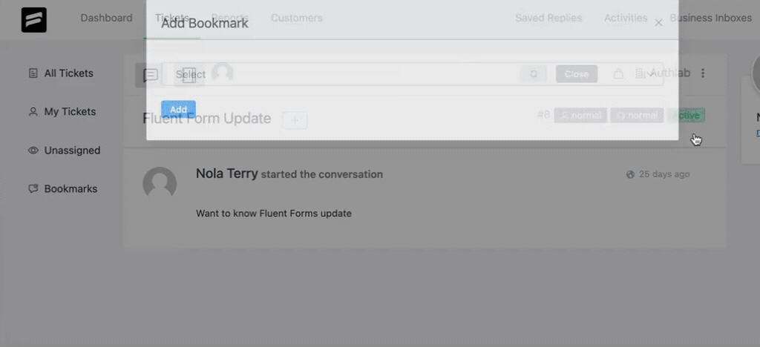Click the notes page icon
The width and height of the screenshot is (760, 347).
pyautogui.click(x=189, y=75)
